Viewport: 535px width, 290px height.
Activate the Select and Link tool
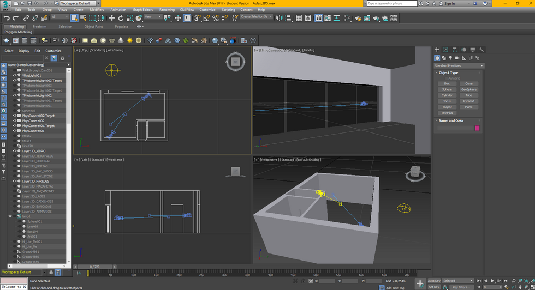26,18
